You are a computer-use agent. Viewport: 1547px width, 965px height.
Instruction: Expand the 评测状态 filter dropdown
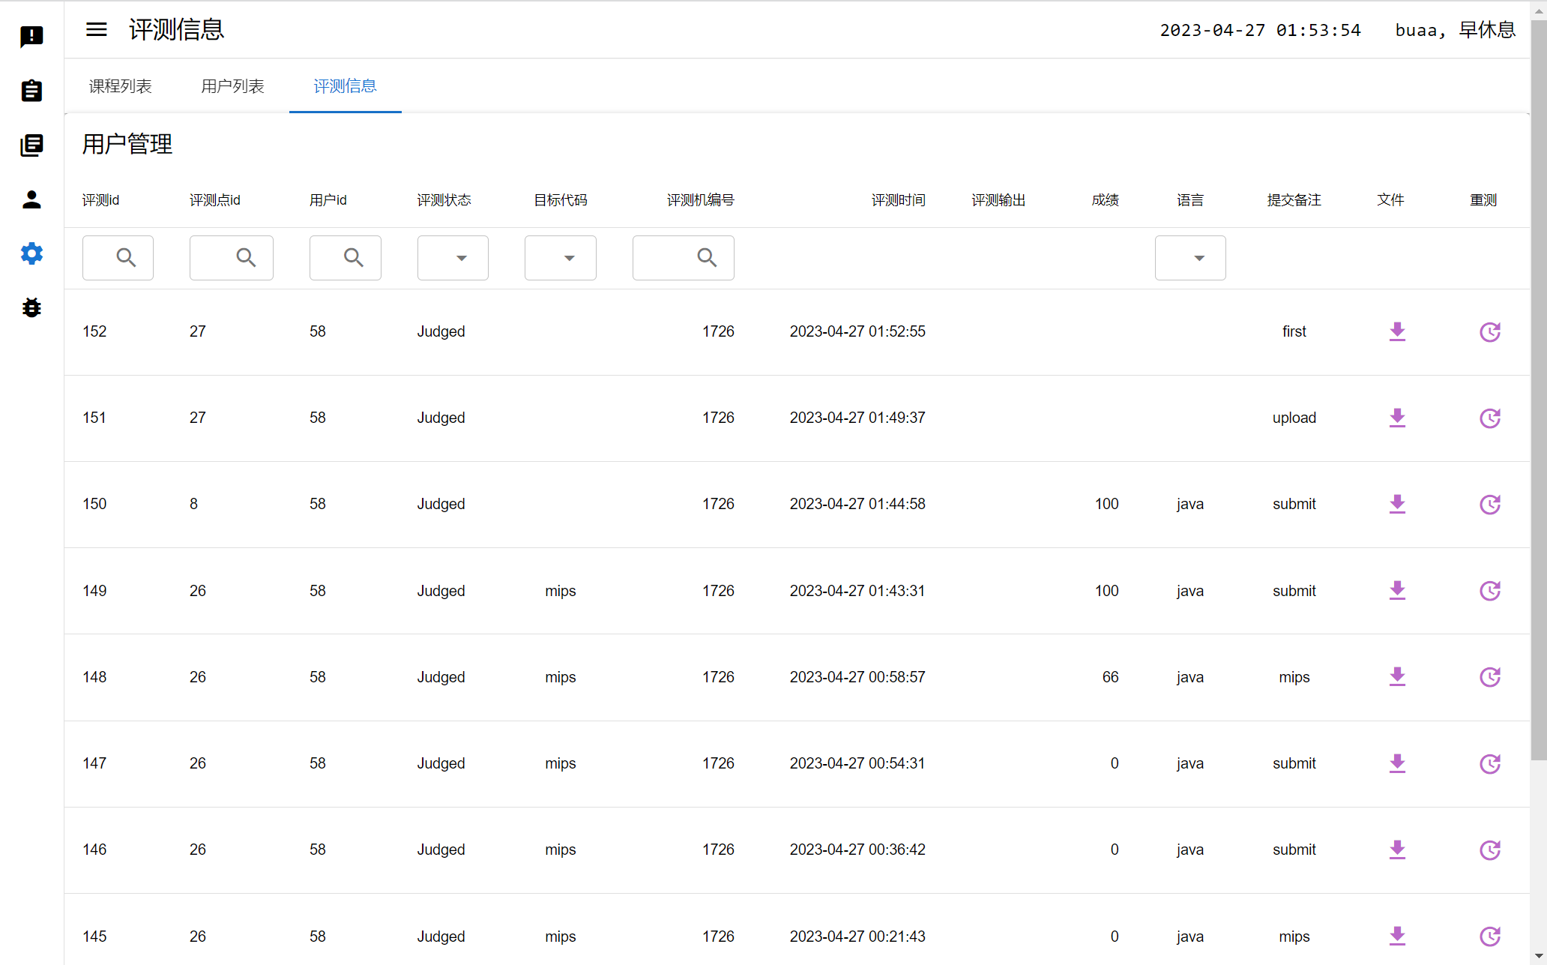[x=453, y=258]
